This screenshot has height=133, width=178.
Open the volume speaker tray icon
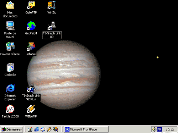[154, 129]
